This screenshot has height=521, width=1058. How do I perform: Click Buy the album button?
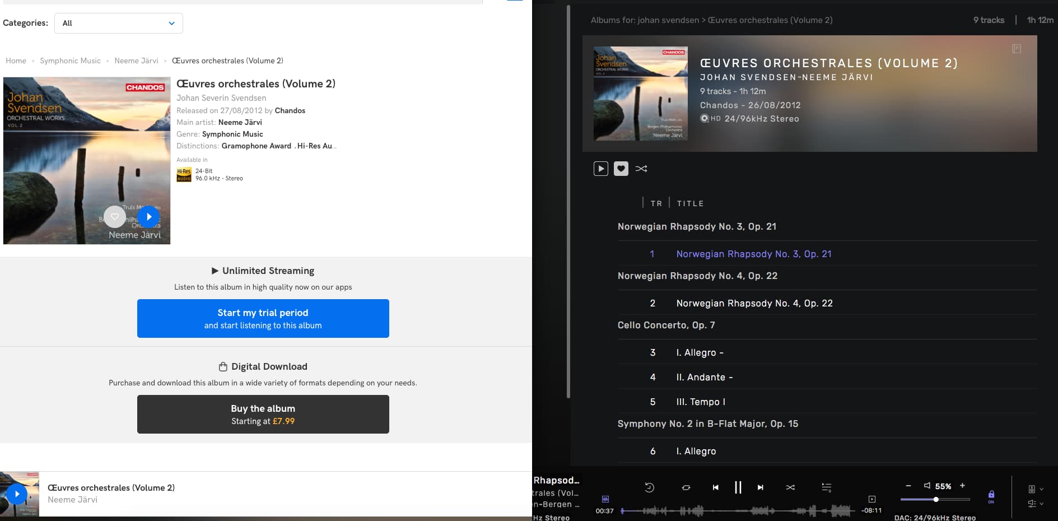pos(263,414)
